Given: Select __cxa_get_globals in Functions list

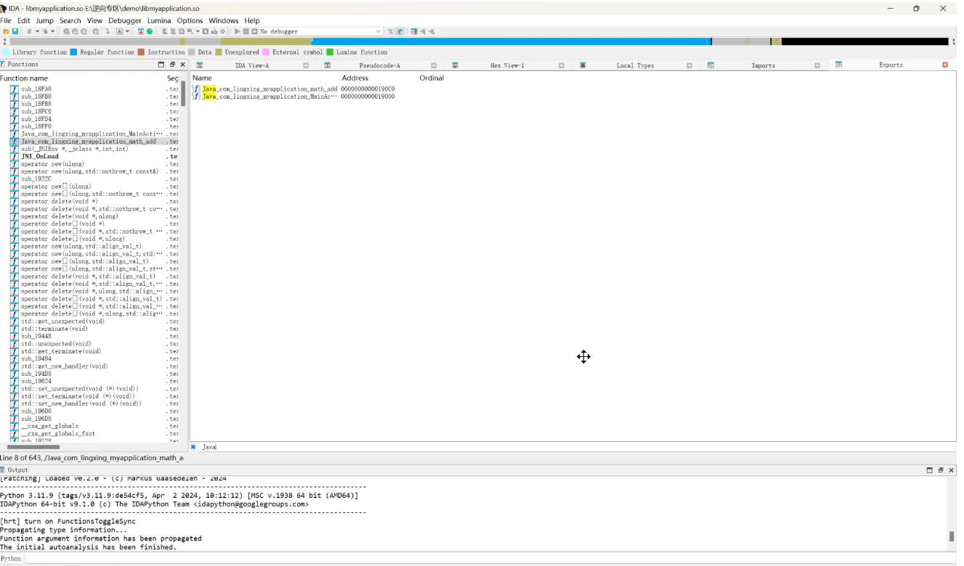Looking at the screenshot, I should pos(49,426).
